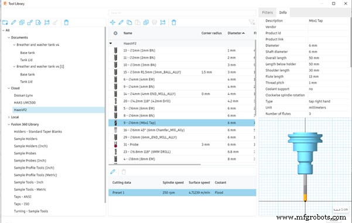Click the renumber tools icon above the tool list

click(163, 22)
